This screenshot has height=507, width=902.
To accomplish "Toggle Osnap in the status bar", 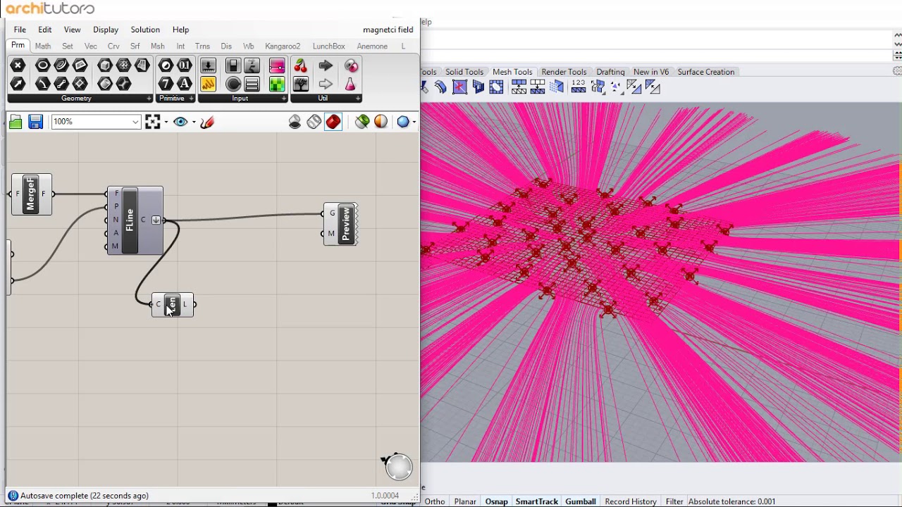I will coord(496,501).
